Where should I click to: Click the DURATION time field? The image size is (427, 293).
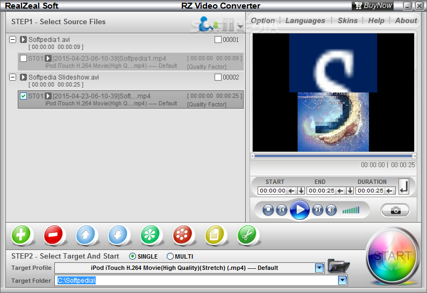(x=371, y=191)
